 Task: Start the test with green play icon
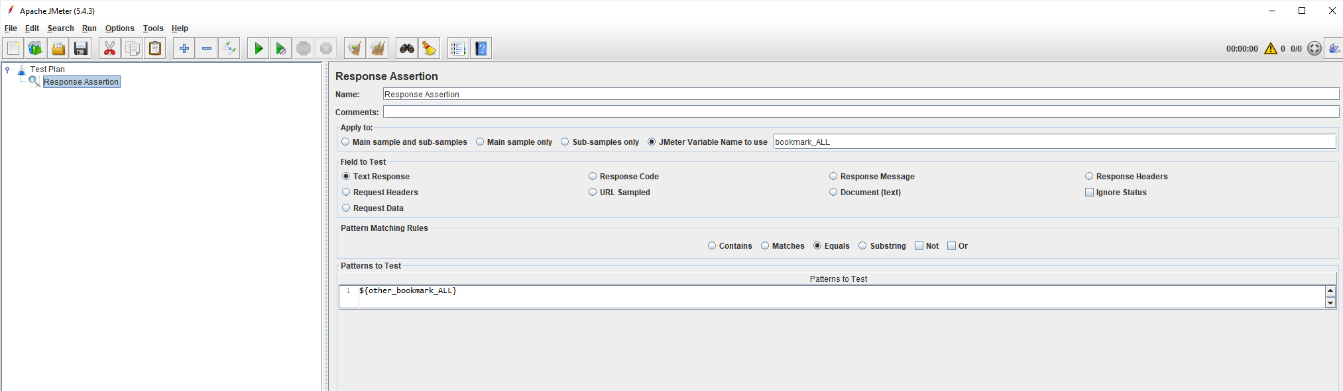(x=259, y=48)
